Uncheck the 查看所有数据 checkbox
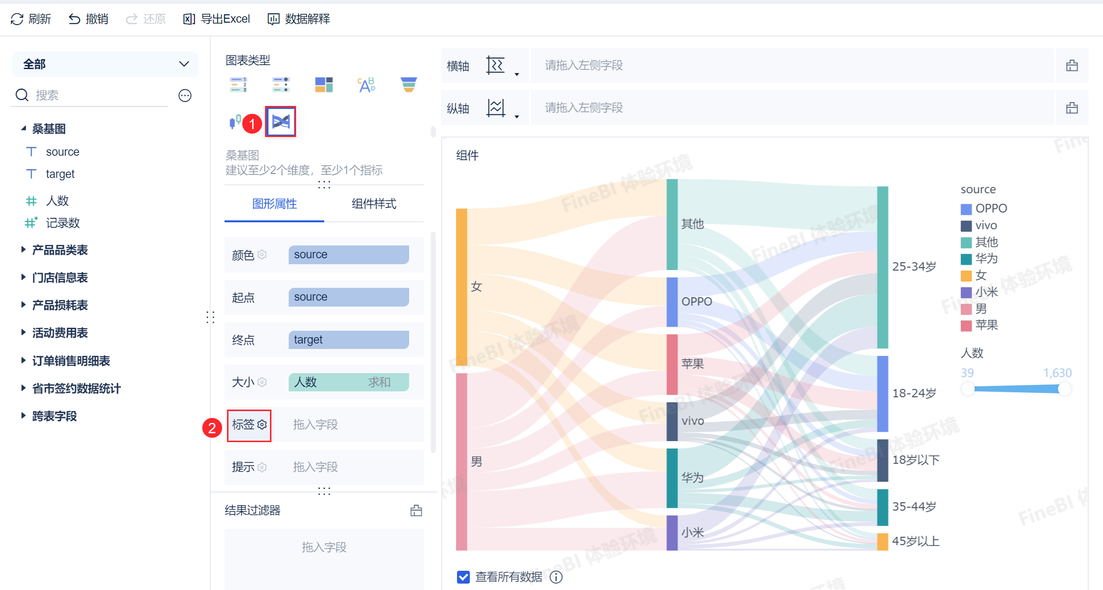1103x590 pixels. coord(463,577)
